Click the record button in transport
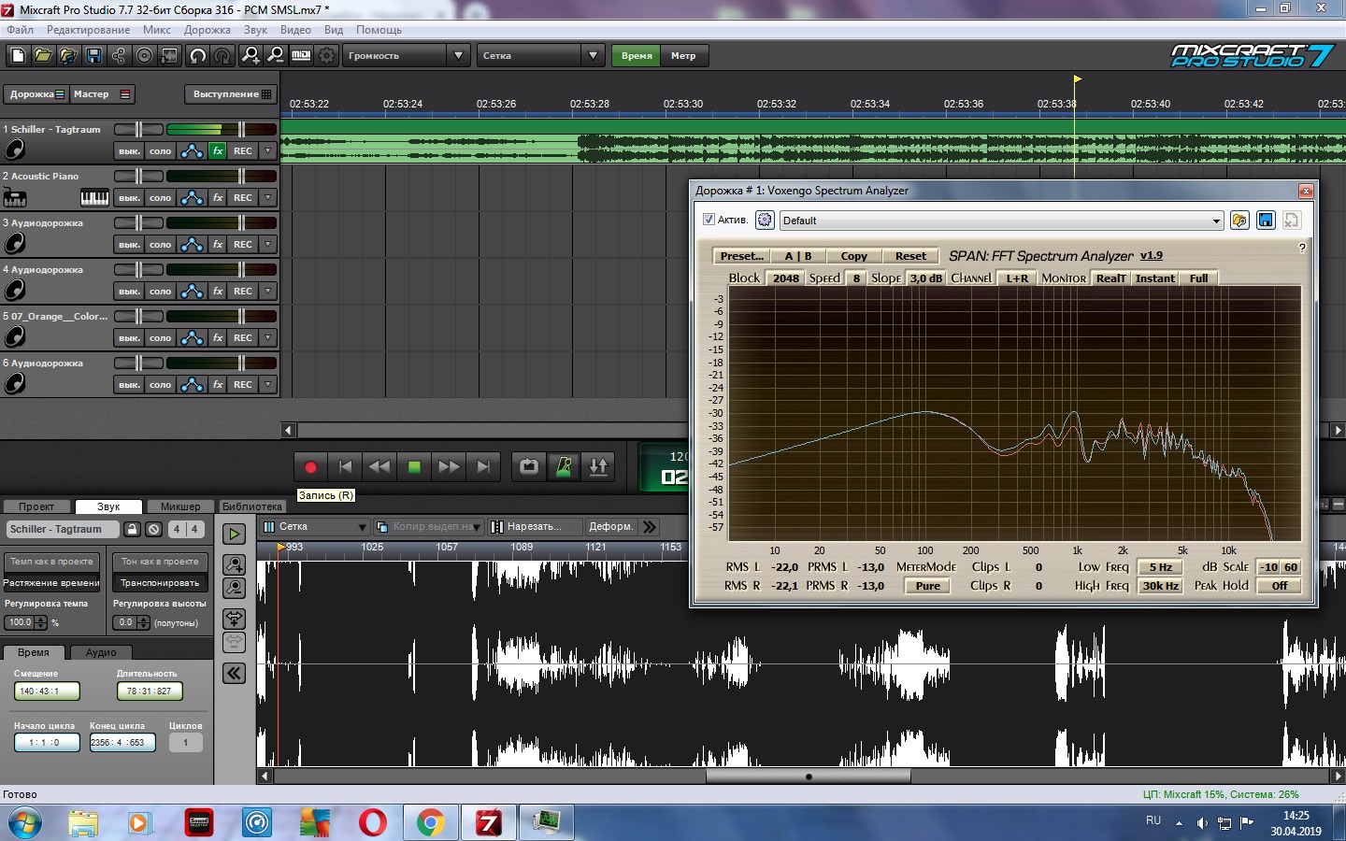The height and width of the screenshot is (841, 1346). (x=310, y=466)
